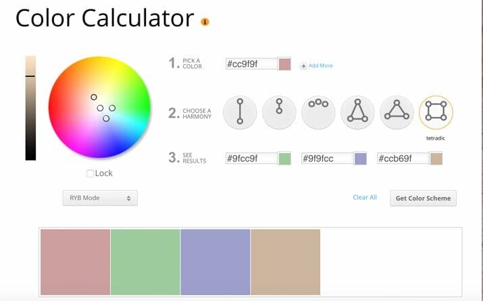Image resolution: width=483 pixels, height=301 pixels.
Task: Choose the triadic harmony icon
Action: click(397, 112)
